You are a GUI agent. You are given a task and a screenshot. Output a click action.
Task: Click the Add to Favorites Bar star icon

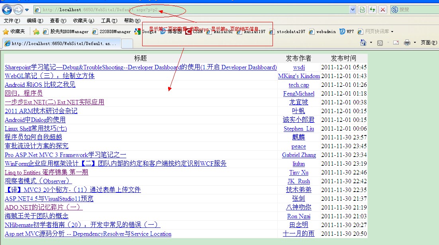tap(36, 31)
